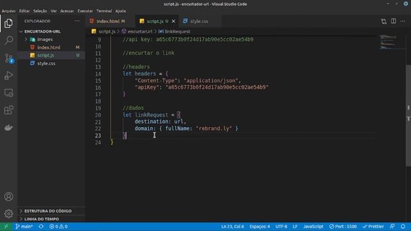Click on "application/json" string in line 15

pyautogui.click(x=211, y=80)
